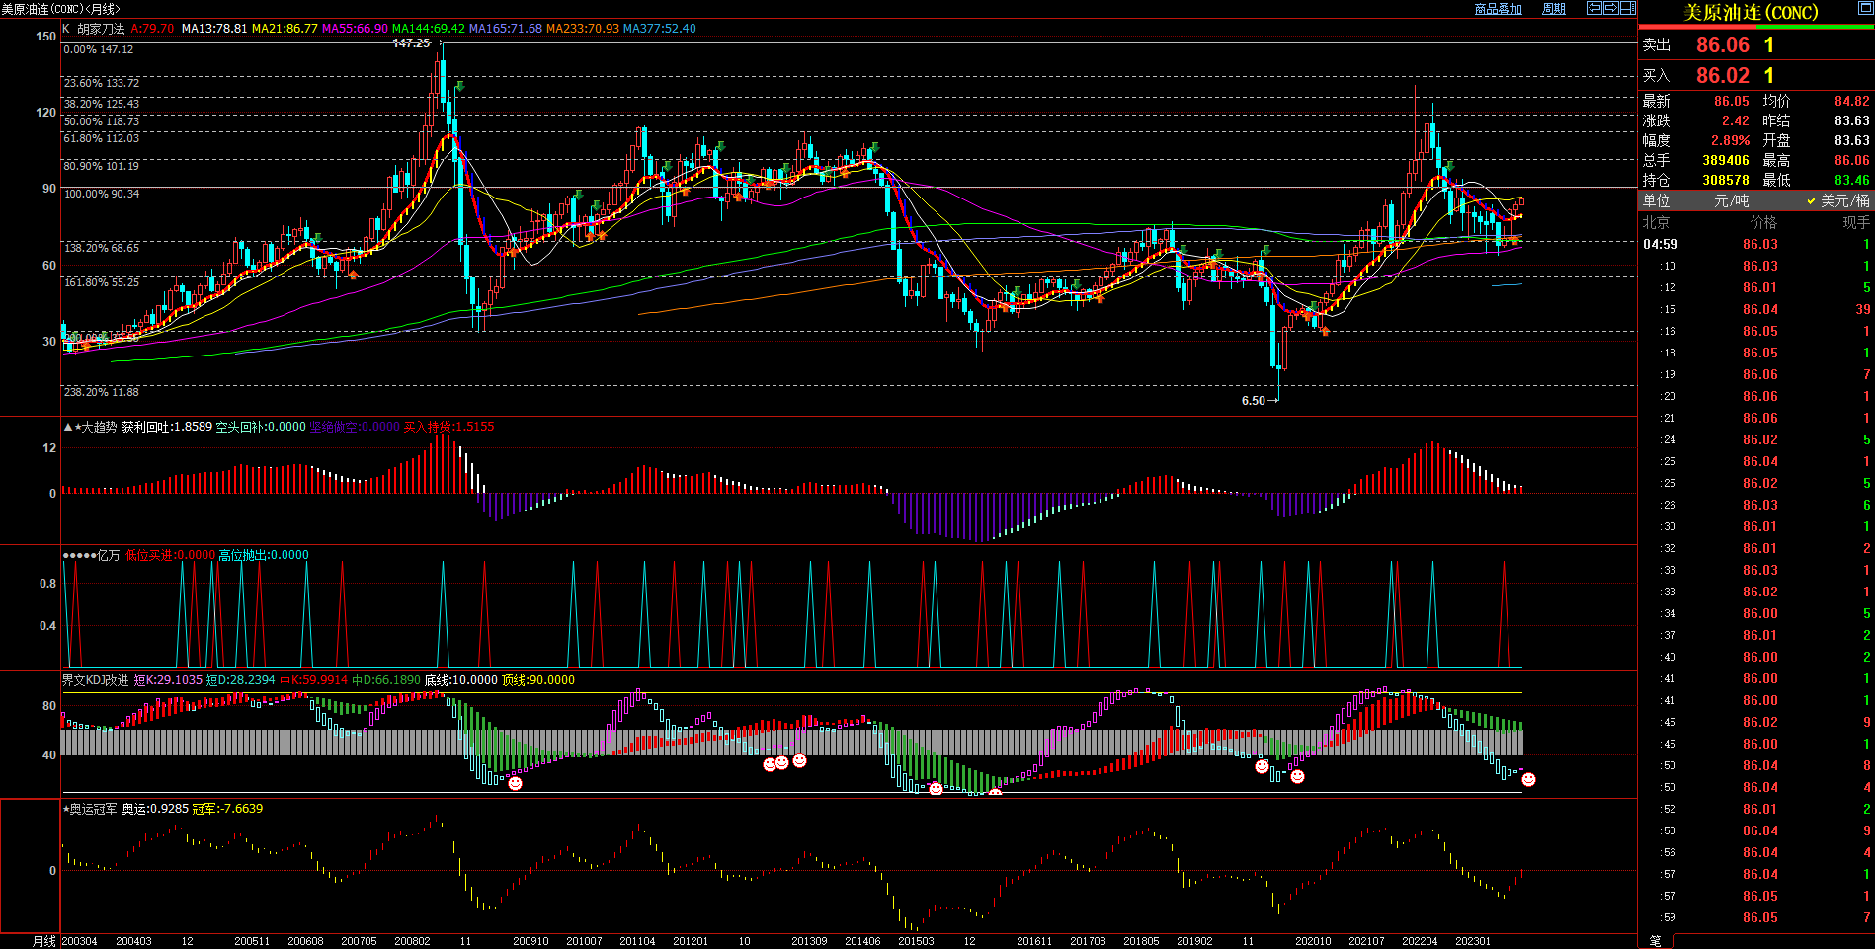Select the 元/吨 unit option
The height and width of the screenshot is (949, 1875).
1731,200
